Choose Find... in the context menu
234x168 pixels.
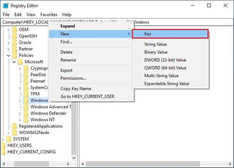pyautogui.click(x=90, y=42)
